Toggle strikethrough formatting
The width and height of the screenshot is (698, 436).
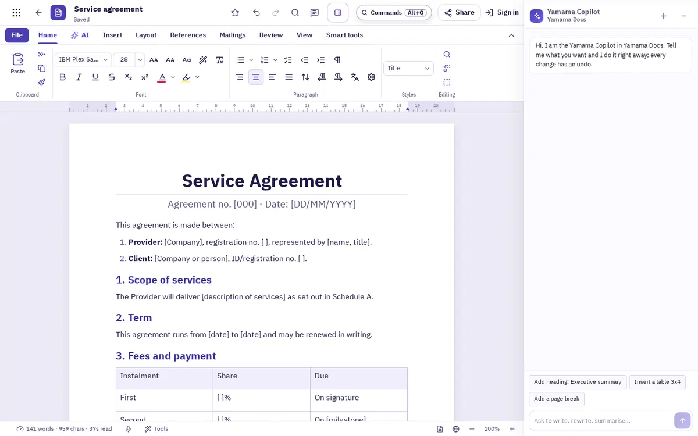tap(112, 77)
